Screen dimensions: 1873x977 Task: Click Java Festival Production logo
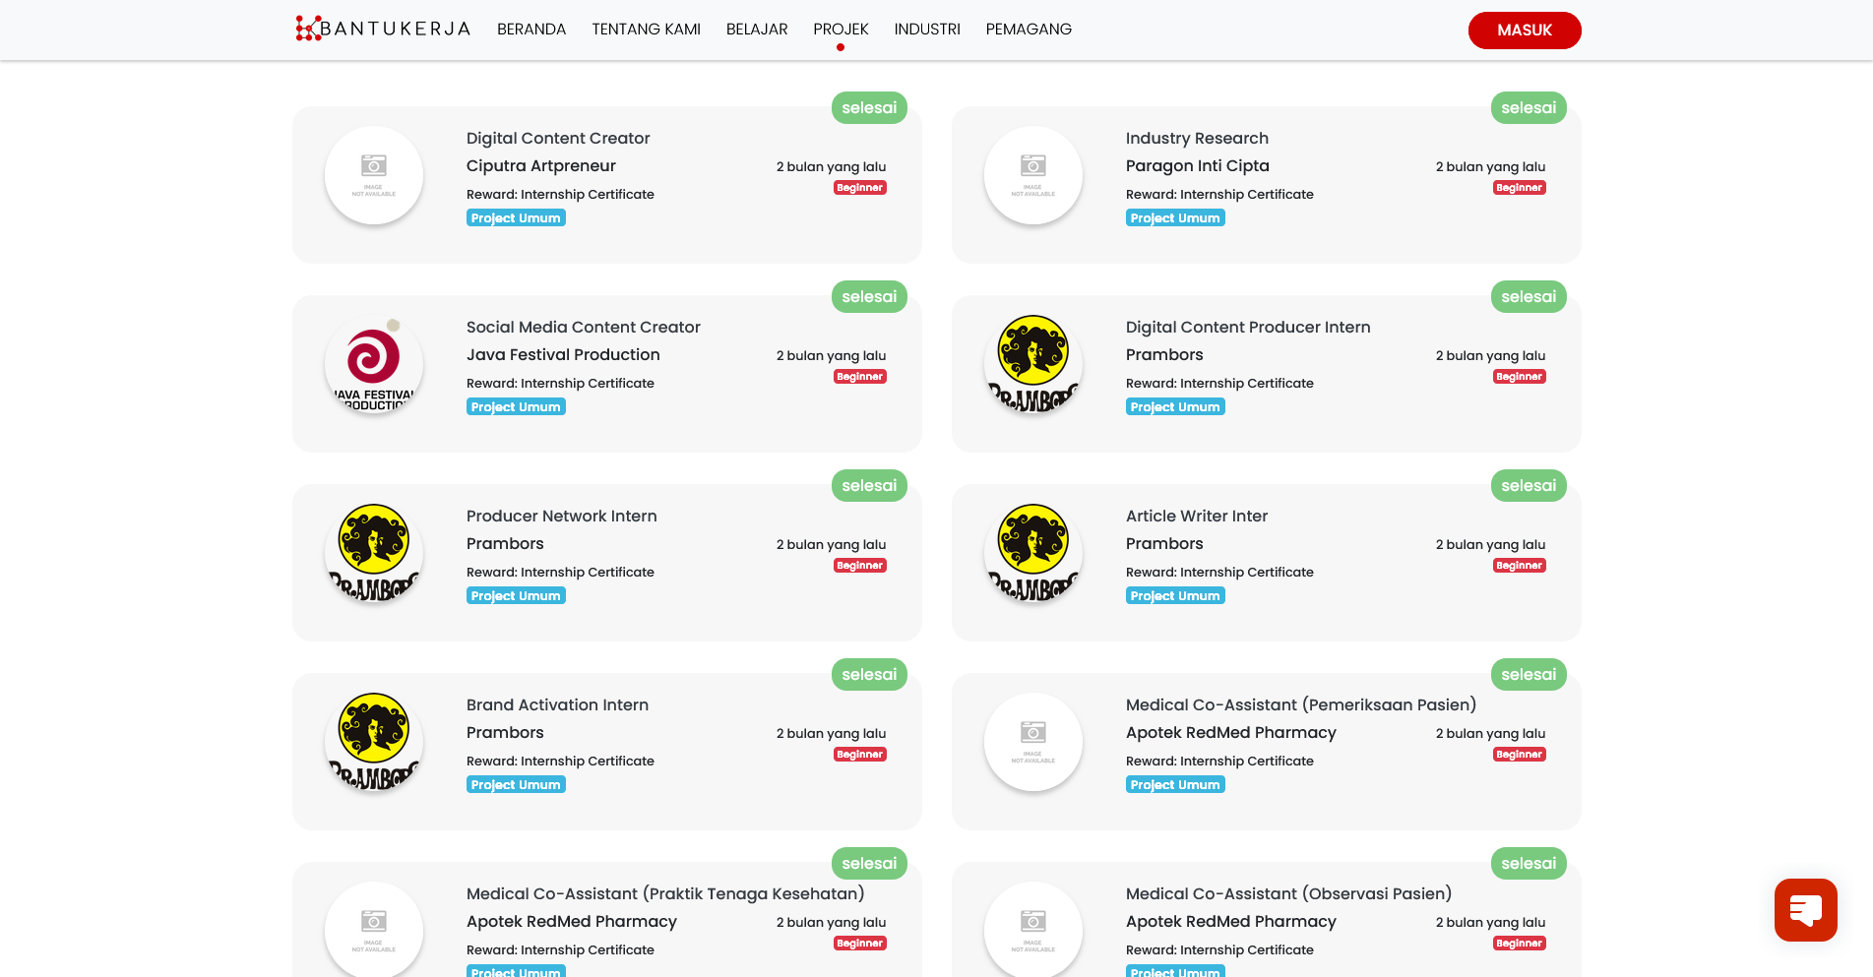(x=374, y=364)
